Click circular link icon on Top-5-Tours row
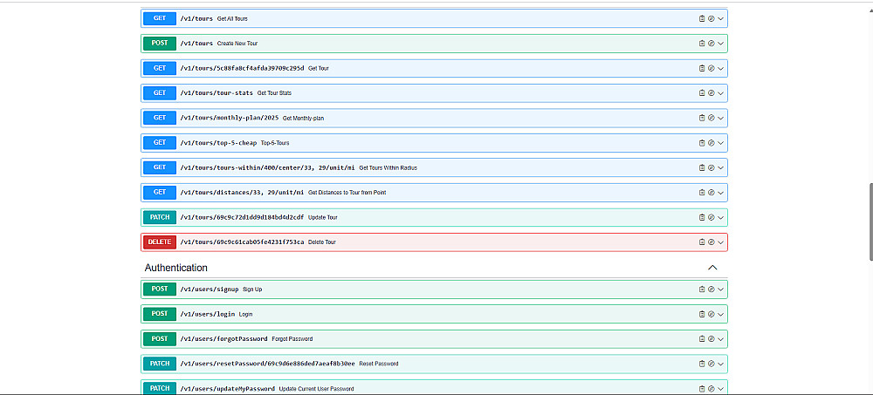The height and width of the screenshot is (395, 873). (711, 143)
